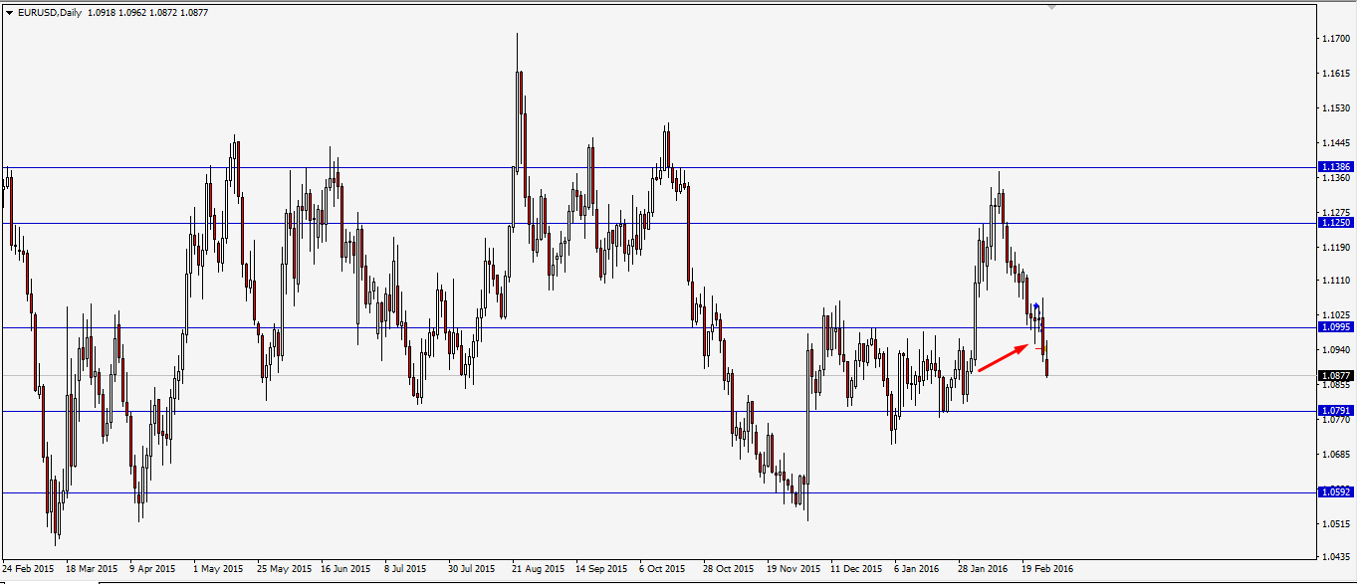Click the gray chart shift triangle marker at top
This screenshot has width=1357, height=584.
(1052, 7)
